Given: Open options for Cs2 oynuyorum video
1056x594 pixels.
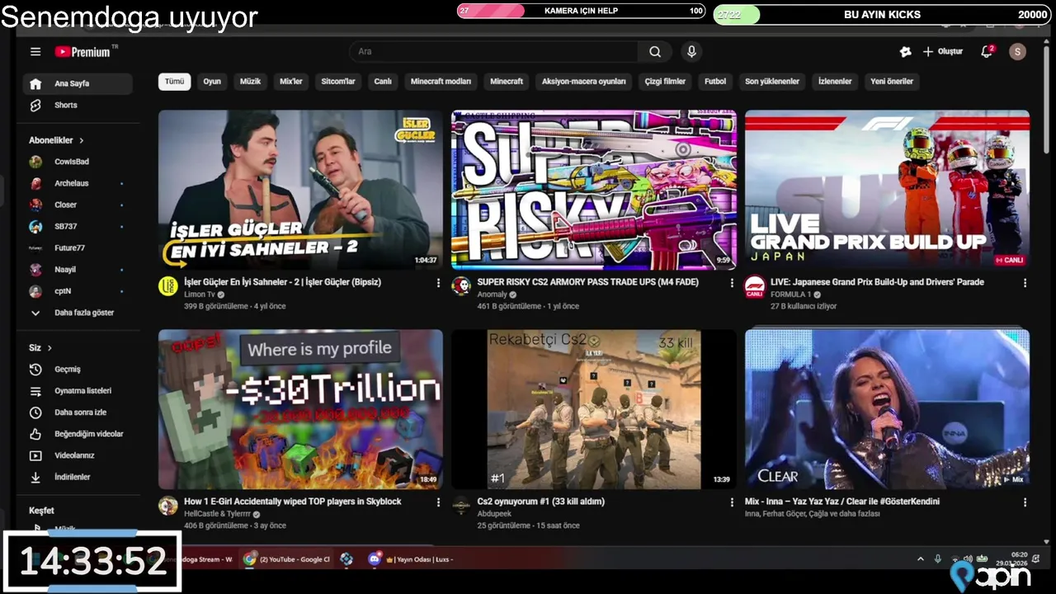Looking at the screenshot, I should pyautogui.click(x=732, y=502).
